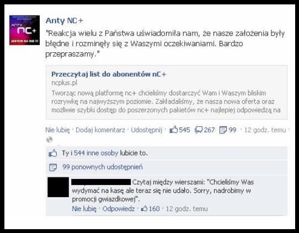Click the Anty NC+ profile picture
Image resolution: width=299 pixels, height=233 pixels.
click(x=24, y=30)
